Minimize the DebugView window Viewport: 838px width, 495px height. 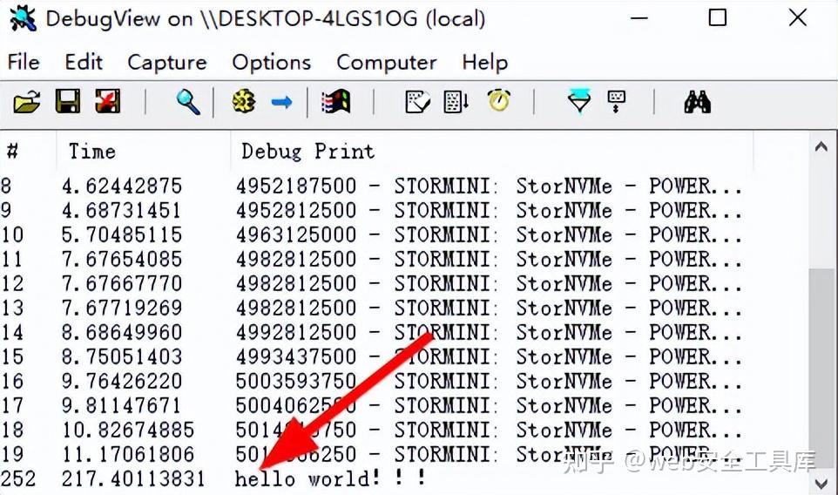639,18
